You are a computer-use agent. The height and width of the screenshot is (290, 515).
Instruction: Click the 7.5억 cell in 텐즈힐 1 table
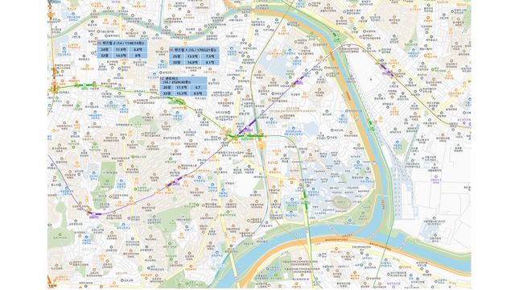click(210, 56)
